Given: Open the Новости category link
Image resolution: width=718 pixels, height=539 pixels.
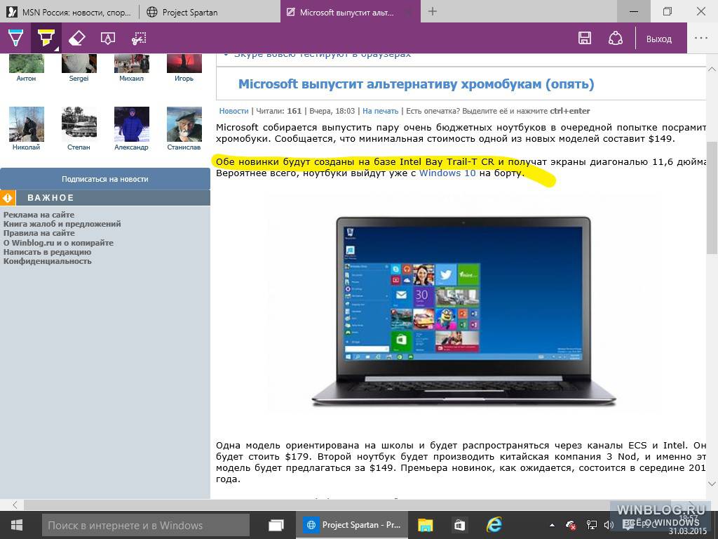Looking at the screenshot, I should point(233,111).
